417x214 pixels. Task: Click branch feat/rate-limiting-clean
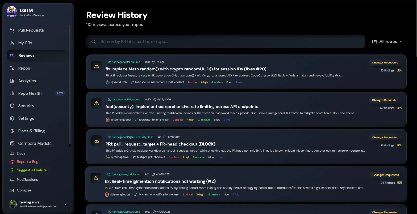click(154, 120)
